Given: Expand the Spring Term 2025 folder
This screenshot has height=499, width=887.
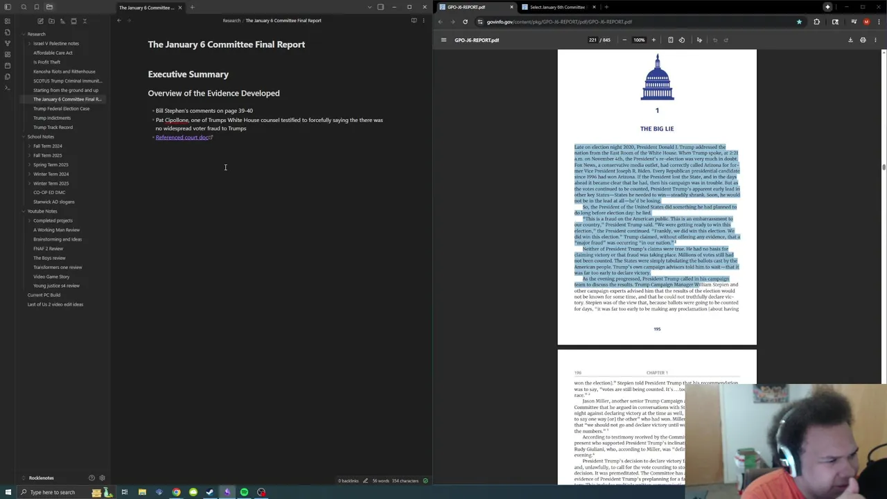Looking at the screenshot, I should 51,164.
